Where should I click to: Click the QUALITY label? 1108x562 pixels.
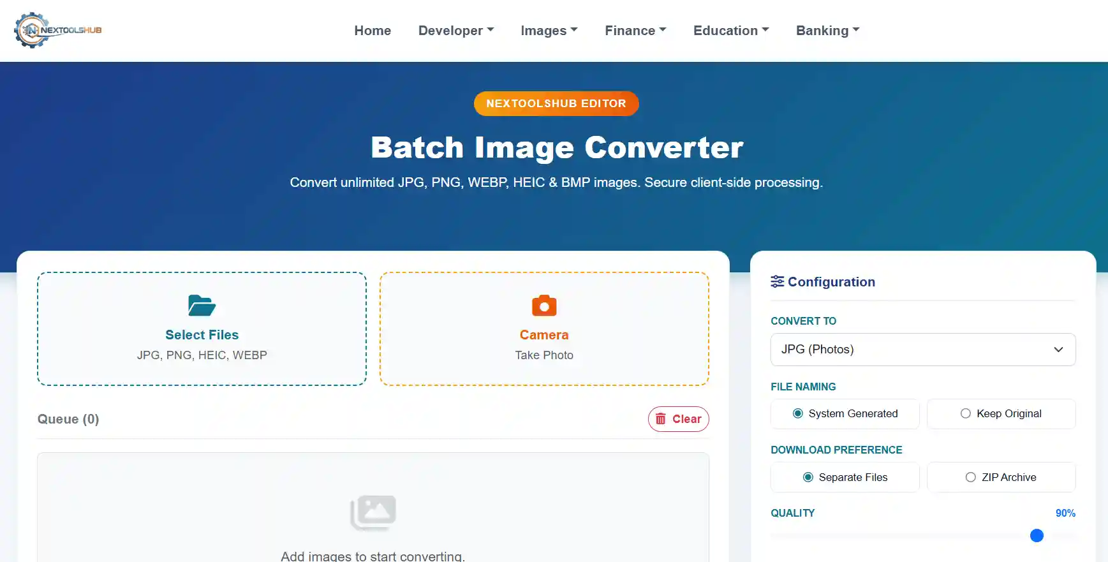click(792, 513)
